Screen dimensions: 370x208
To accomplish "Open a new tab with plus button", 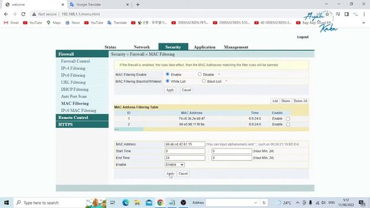I will pyautogui.click(x=138, y=5).
